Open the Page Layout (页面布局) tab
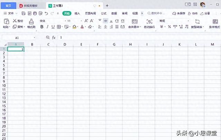 (90, 13)
